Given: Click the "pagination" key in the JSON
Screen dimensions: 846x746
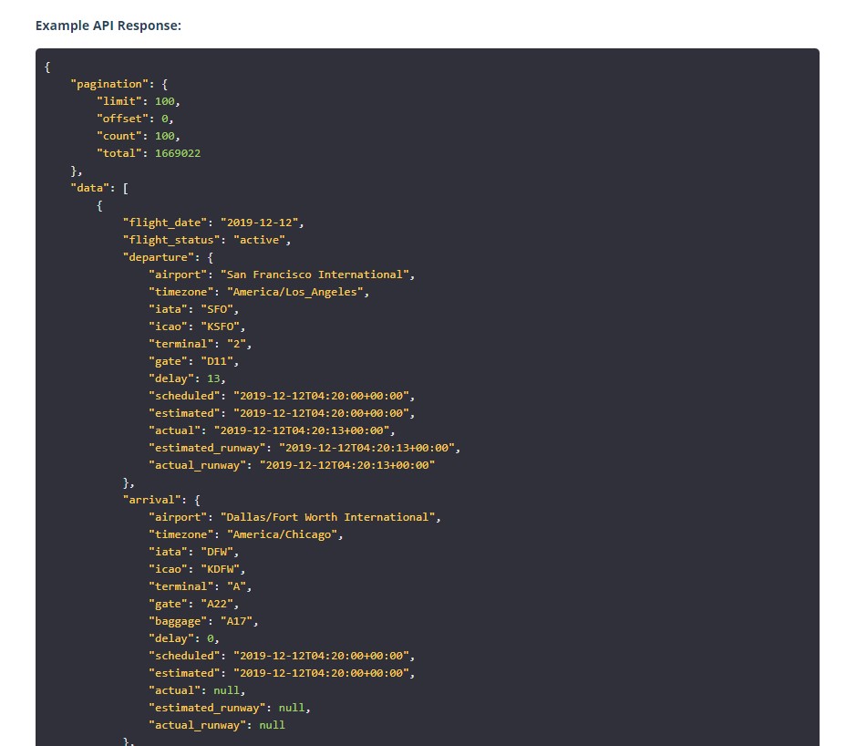Looking at the screenshot, I should pyautogui.click(x=107, y=84).
